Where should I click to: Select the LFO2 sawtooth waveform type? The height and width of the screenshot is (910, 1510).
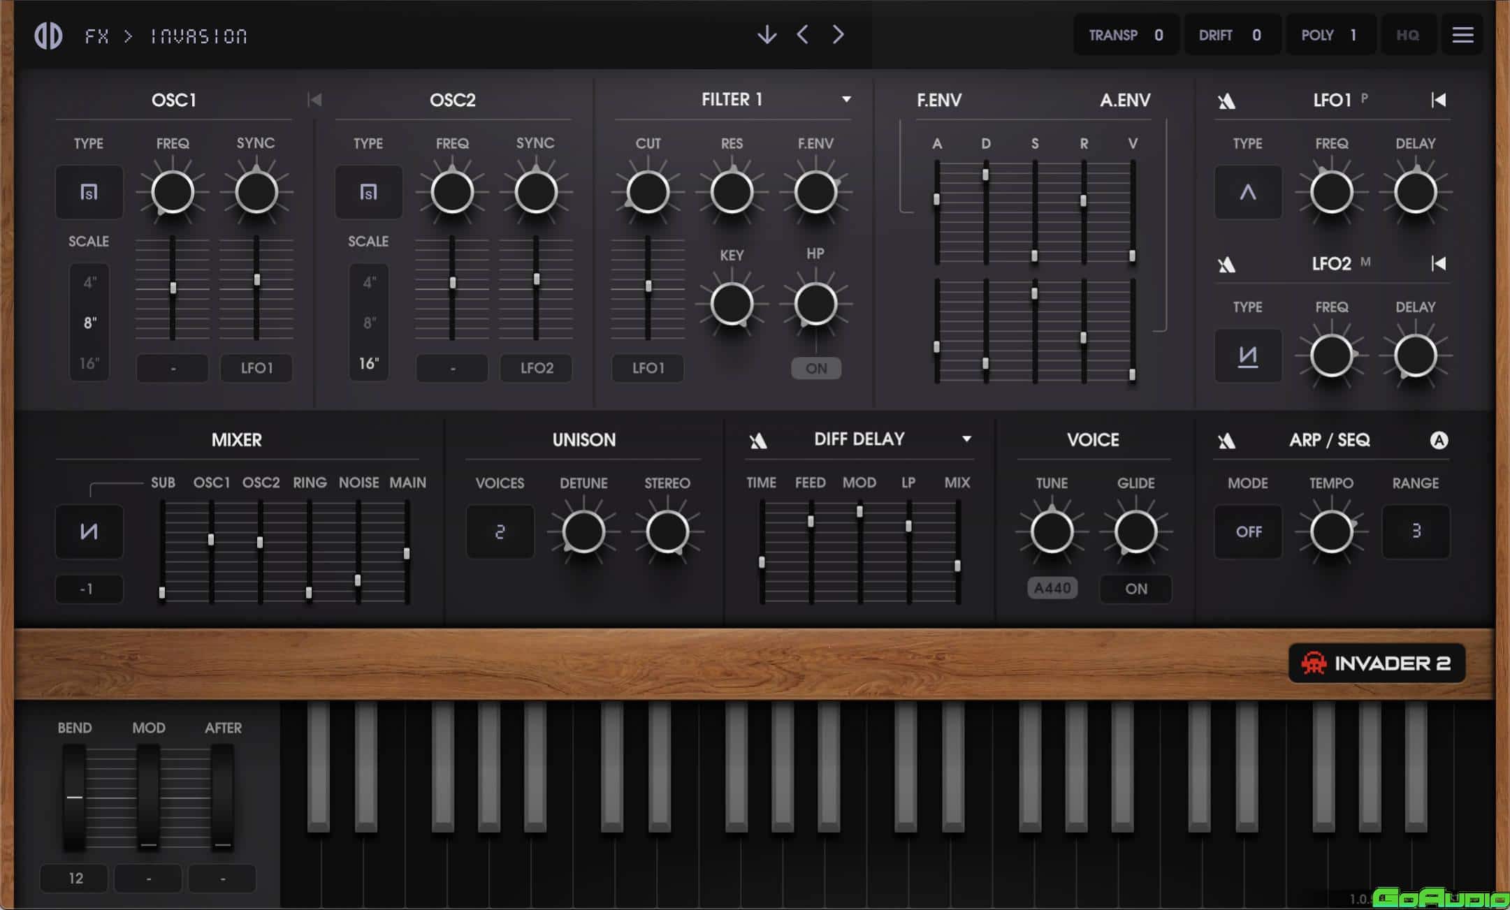tap(1248, 355)
